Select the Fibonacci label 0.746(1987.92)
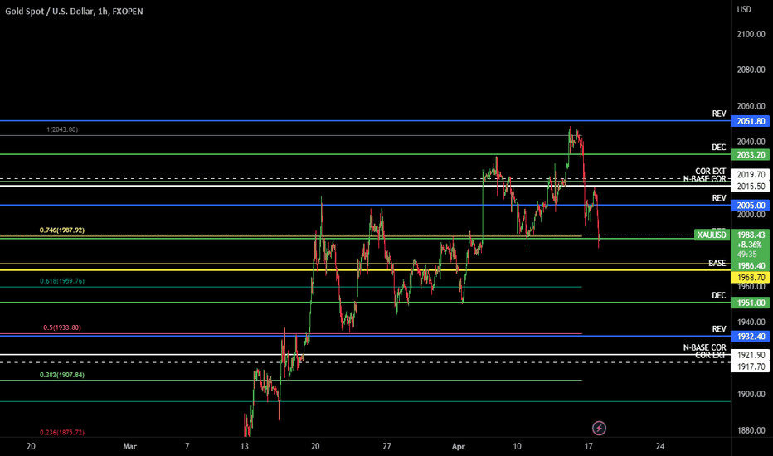This screenshot has width=773, height=456. (61, 230)
